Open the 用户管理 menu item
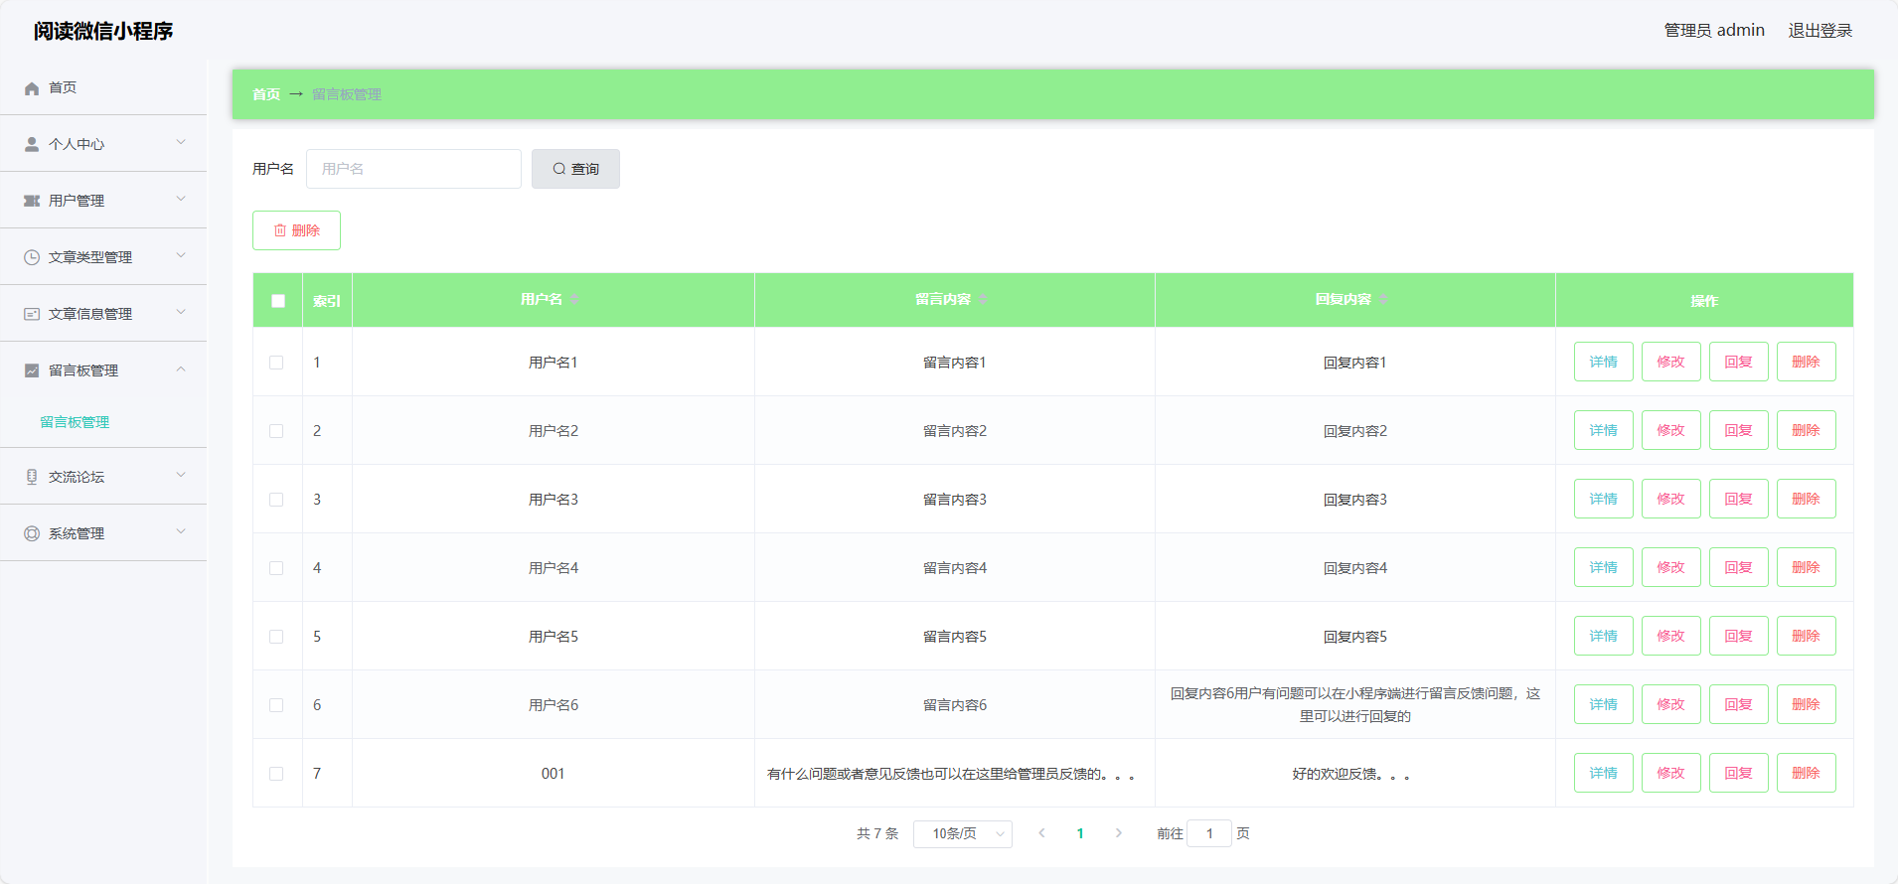The image size is (1898, 884). tap(103, 201)
